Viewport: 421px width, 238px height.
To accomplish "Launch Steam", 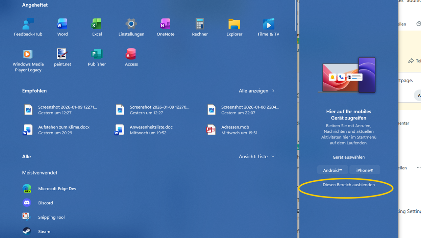I will coord(44,231).
